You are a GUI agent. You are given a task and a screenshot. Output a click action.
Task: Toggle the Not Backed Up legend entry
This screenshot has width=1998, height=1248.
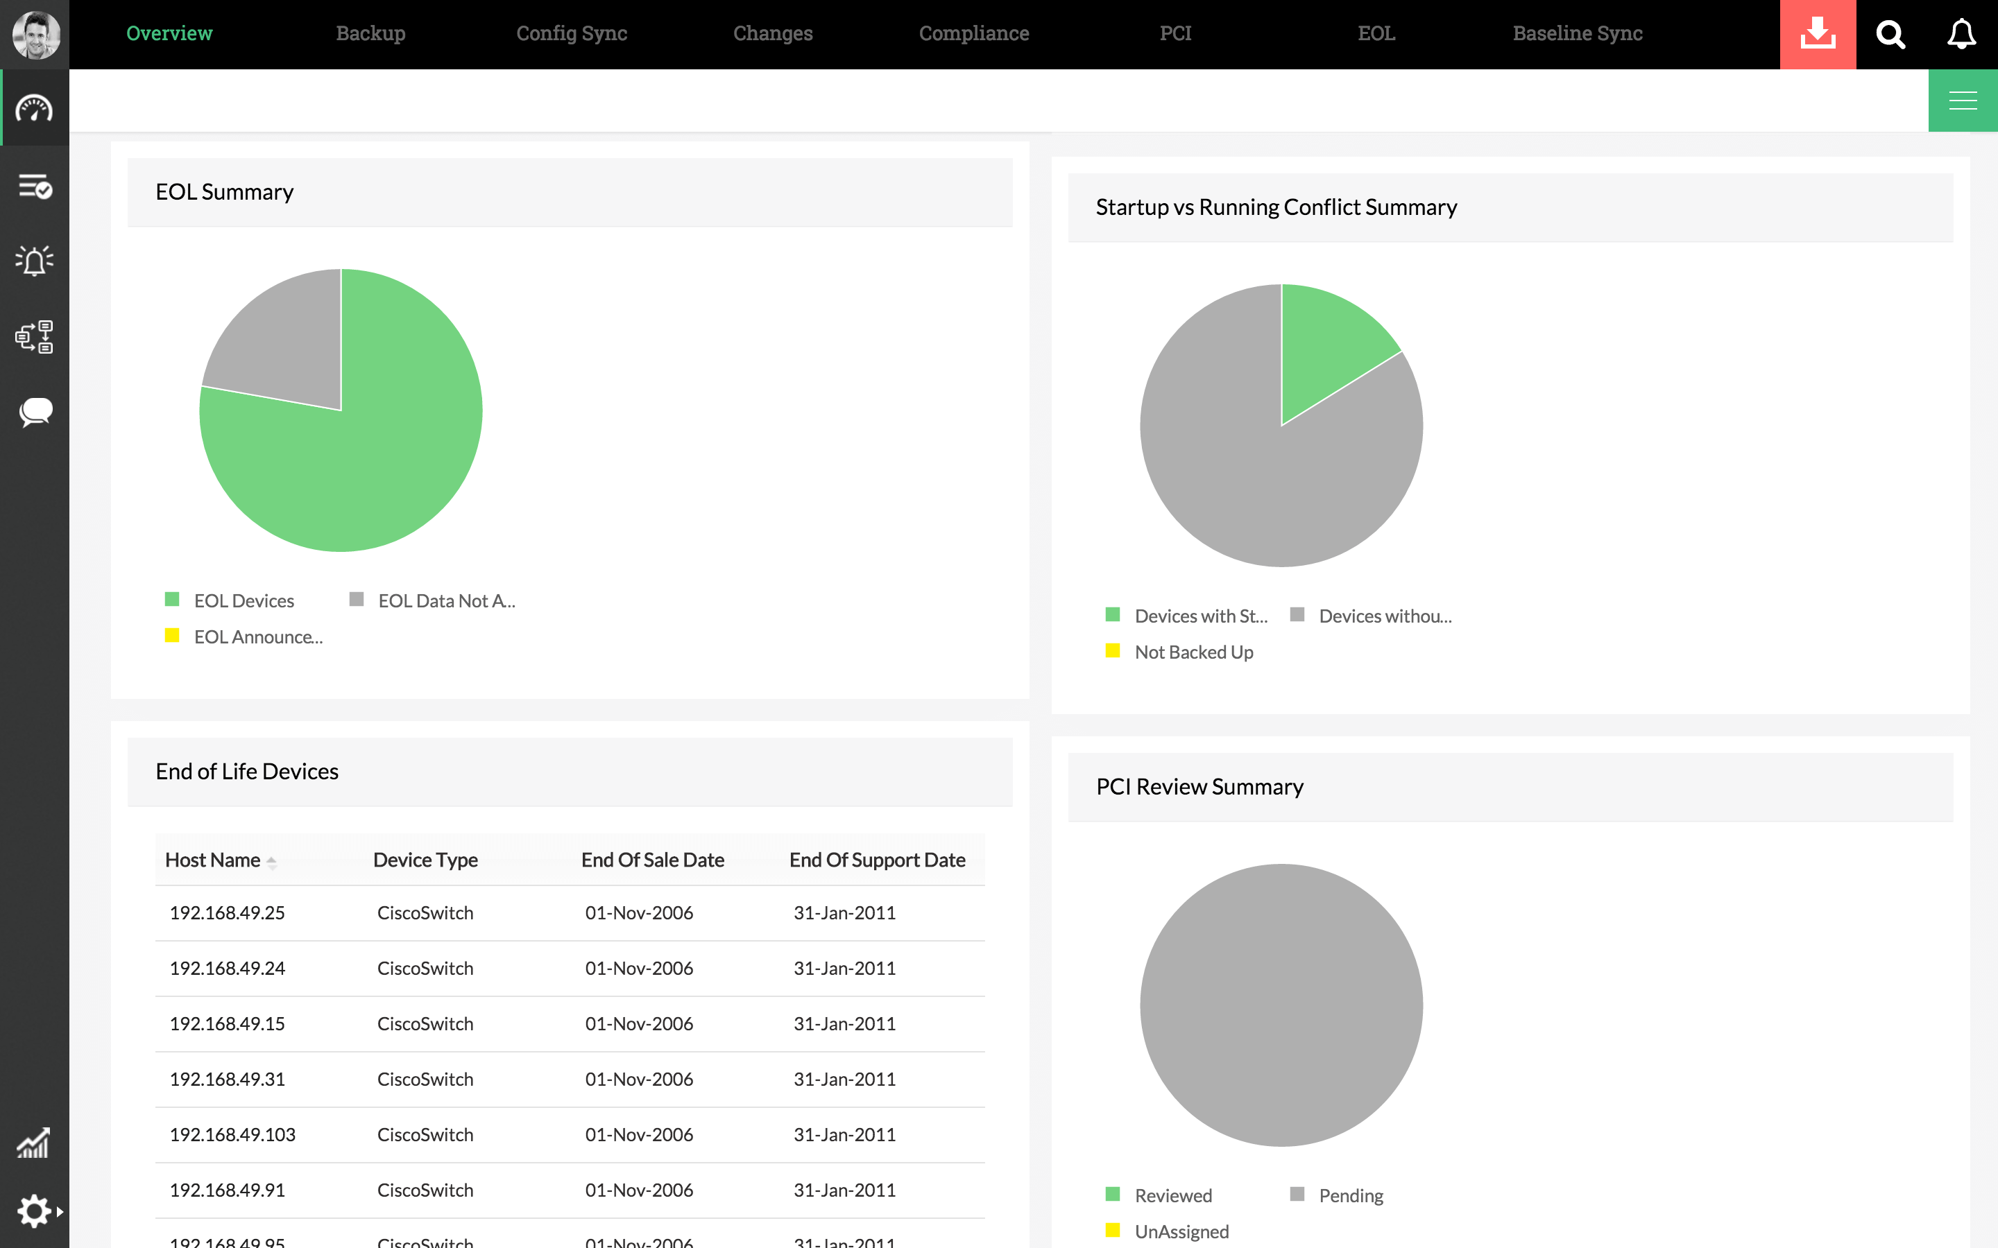[1193, 652]
